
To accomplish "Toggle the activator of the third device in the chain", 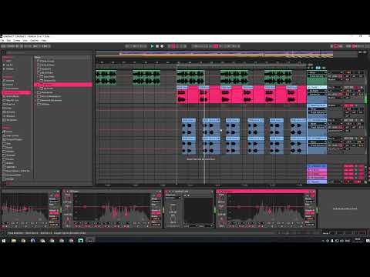I will click(166, 192).
